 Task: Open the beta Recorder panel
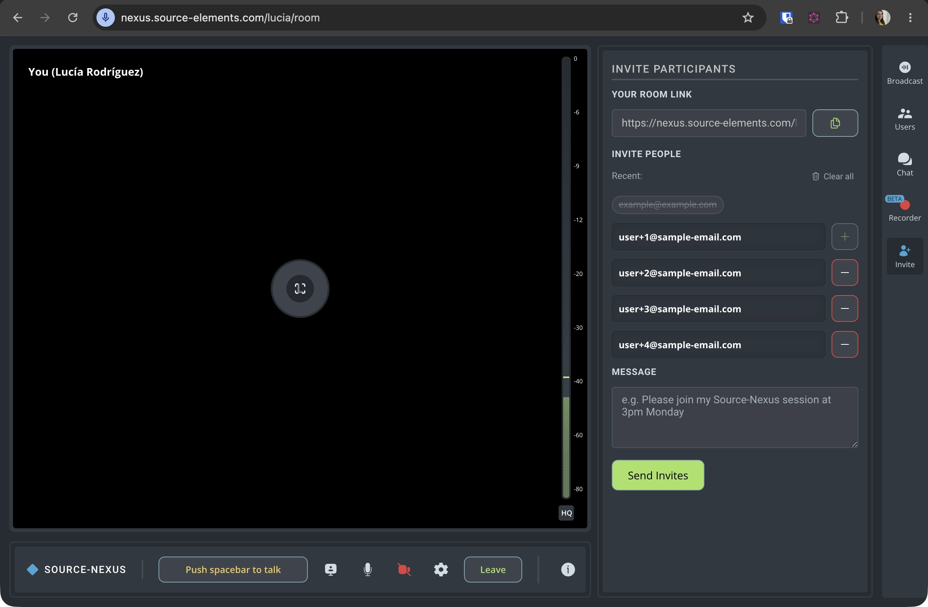point(904,209)
